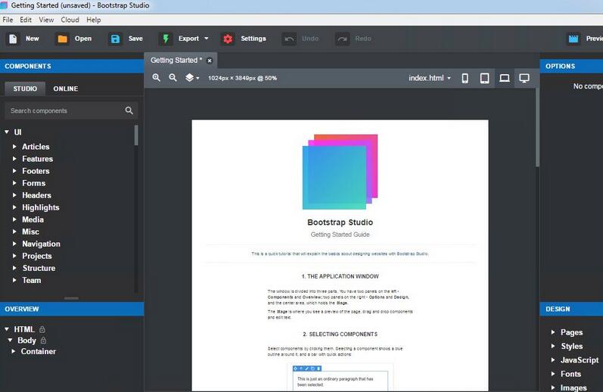The height and width of the screenshot is (392, 603).
Task: Collapse the Body node in Overview
Action: coord(10,341)
